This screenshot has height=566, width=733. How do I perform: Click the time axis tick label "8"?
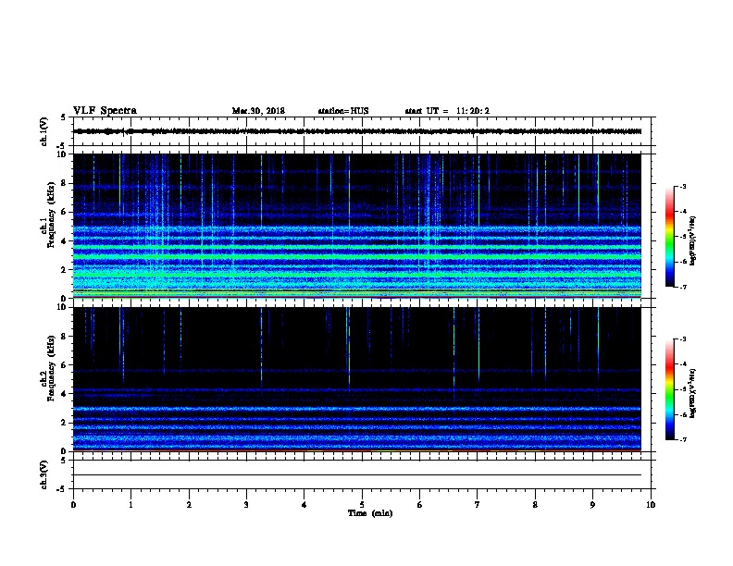(x=535, y=505)
